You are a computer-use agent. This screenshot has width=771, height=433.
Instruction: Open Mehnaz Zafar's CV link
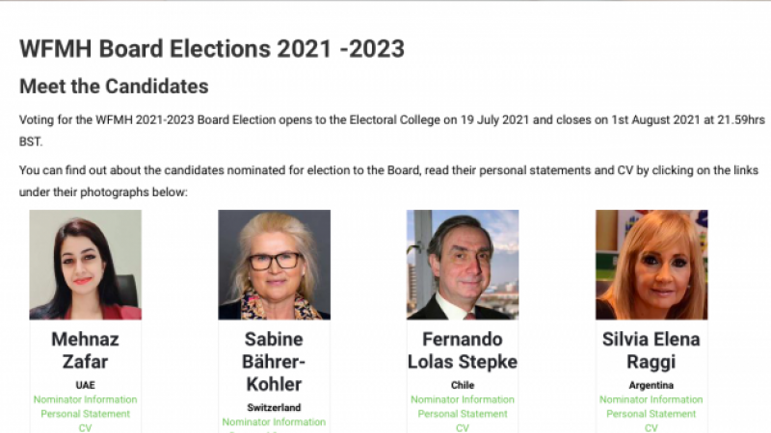click(85, 427)
